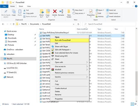Image resolution: width=138 pixels, height=106 pixels.
Task: Open the File tab
Action: [x=4, y=6]
